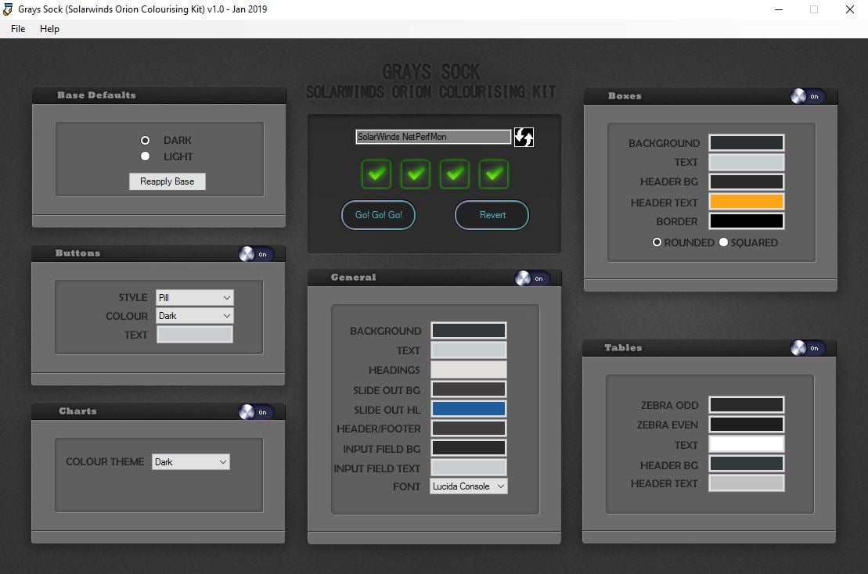
Task: Close the Grays Sock window
Action: pos(850,9)
